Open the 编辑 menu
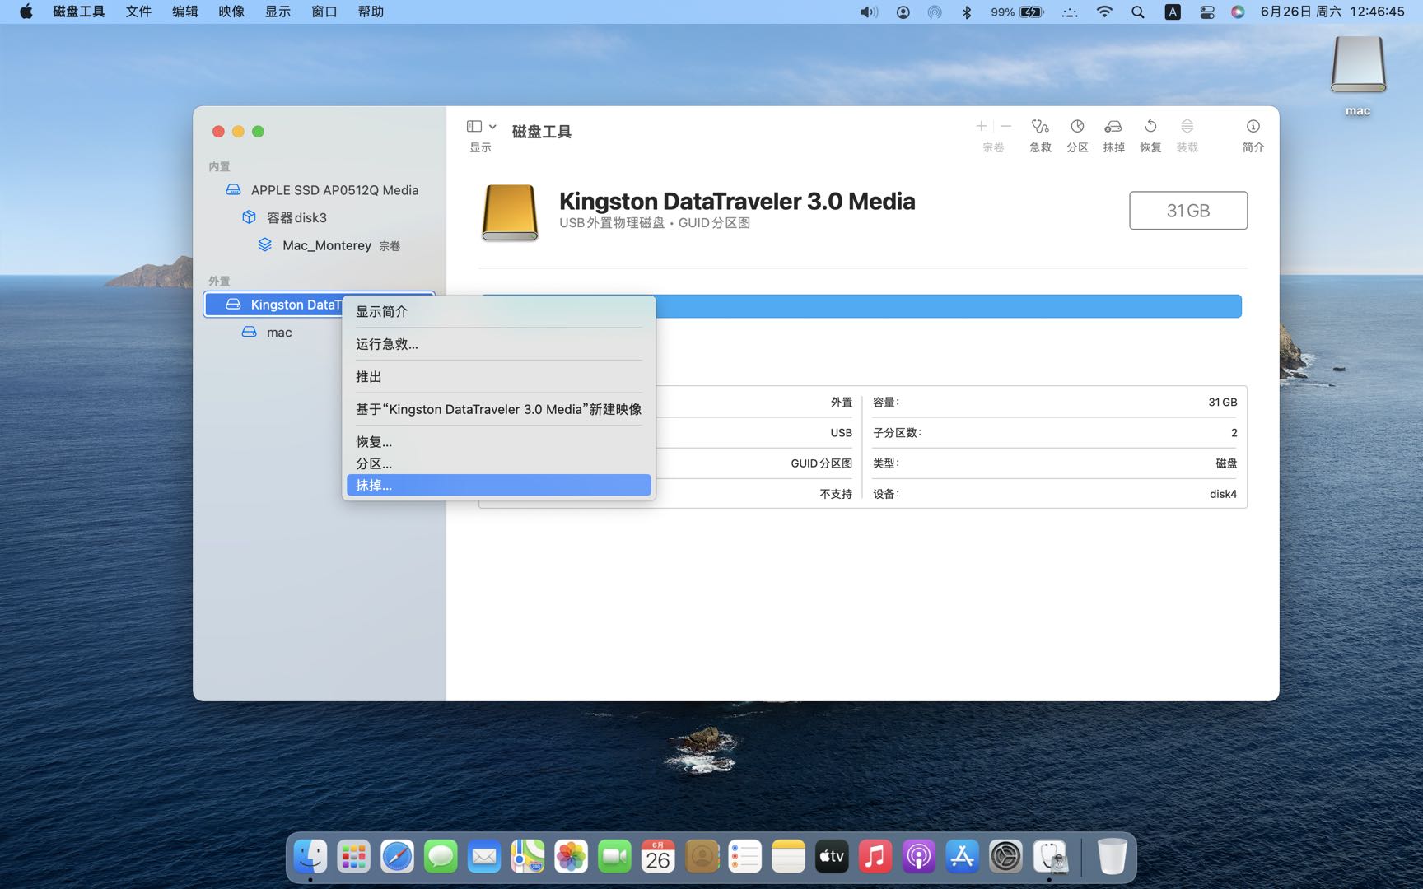Image resolution: width=1423 pixels, height=889 pixels. tap(185, 12)
